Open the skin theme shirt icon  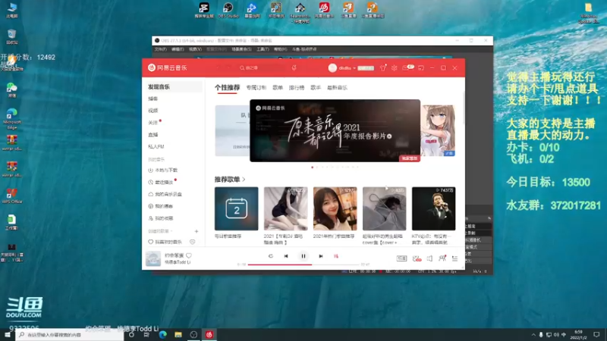(383, 67)
